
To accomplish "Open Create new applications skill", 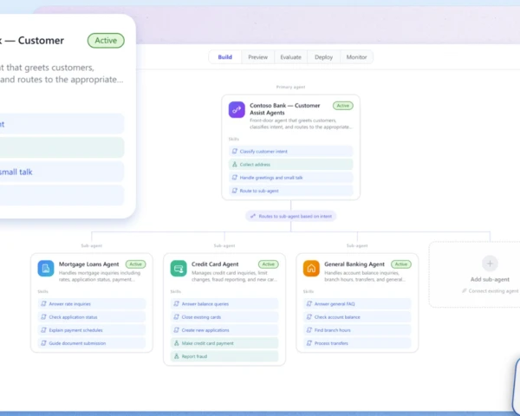I will [224, 330].
